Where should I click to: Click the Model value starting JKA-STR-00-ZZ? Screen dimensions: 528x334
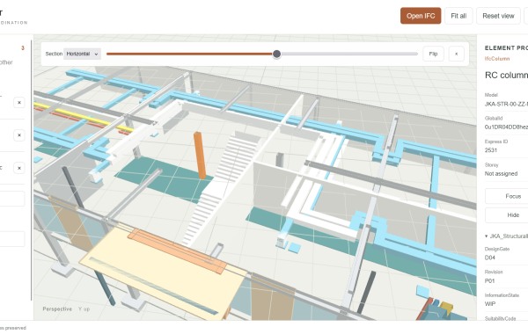[x=506, y=104]
